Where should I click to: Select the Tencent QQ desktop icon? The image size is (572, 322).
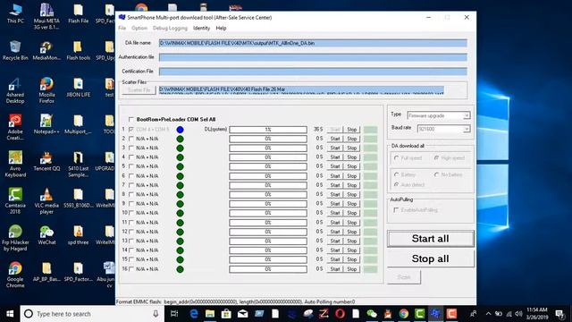[46, 161]
